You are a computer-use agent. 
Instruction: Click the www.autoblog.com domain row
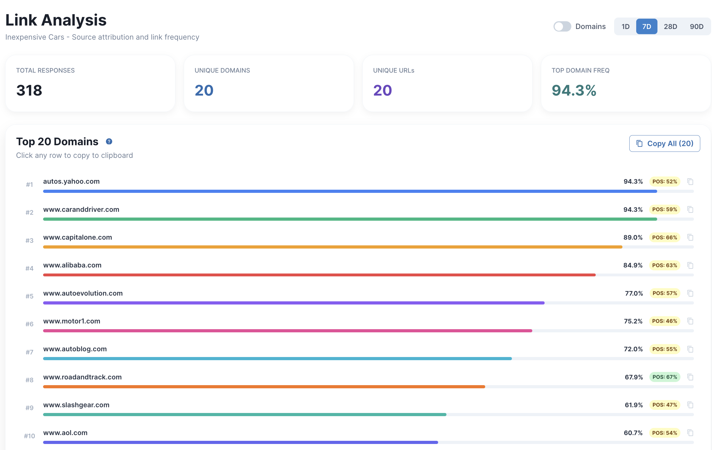click(x=75, y=349)
